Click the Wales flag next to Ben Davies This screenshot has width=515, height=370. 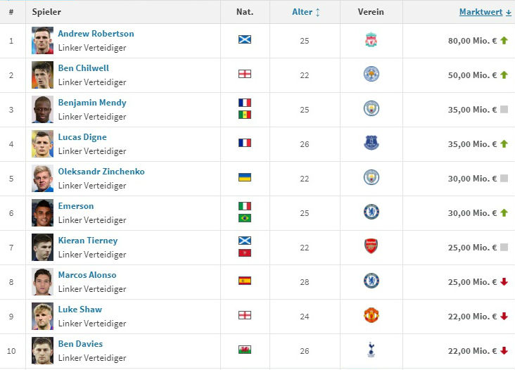[x=244, y=350]
